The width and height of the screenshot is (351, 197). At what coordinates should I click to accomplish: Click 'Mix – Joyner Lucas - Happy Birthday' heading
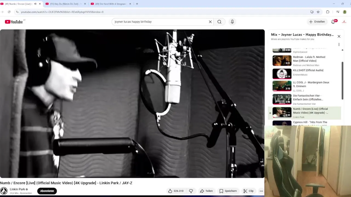tap(302, 34)
